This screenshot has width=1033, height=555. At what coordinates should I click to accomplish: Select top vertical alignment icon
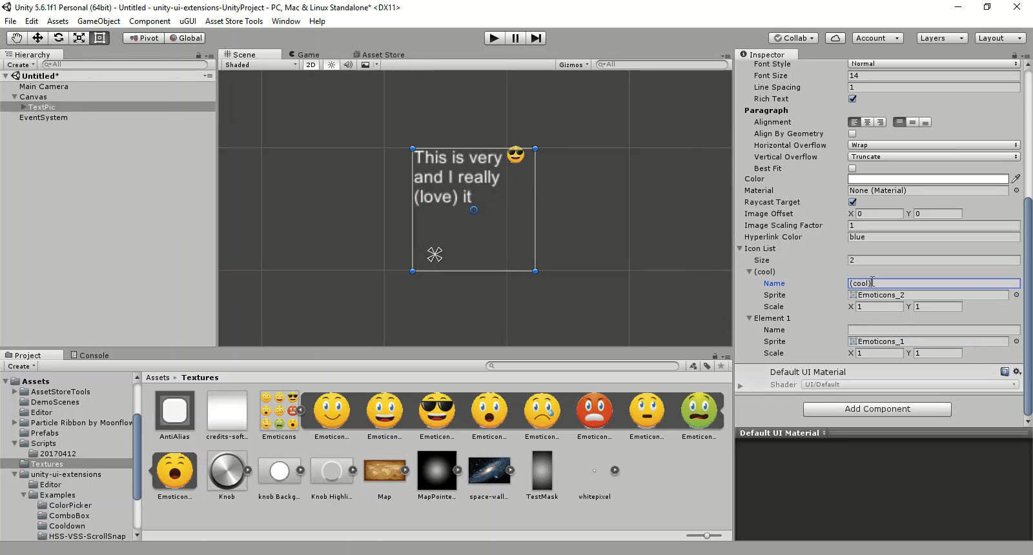click(899, 122)
